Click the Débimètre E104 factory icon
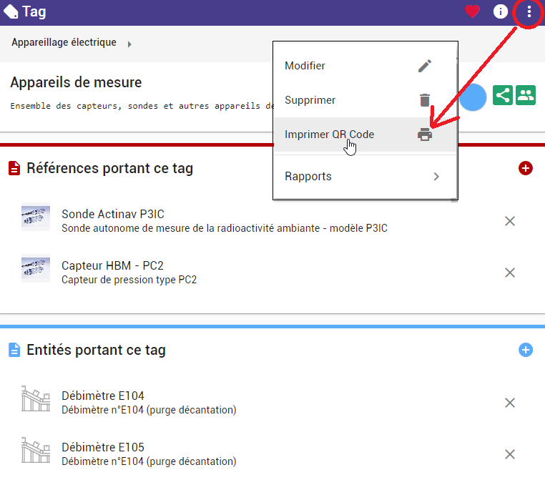Viewport: 545px width, 480px height. [x=36, y=398]
